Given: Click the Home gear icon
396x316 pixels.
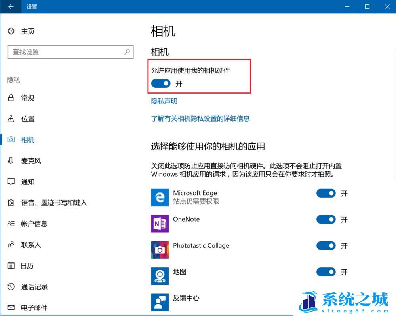Looking at the screenshot, I should click(x=11, y=31).
